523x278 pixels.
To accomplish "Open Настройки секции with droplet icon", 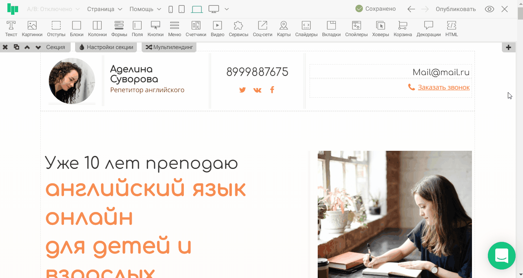I will click(x=106, y=47).
